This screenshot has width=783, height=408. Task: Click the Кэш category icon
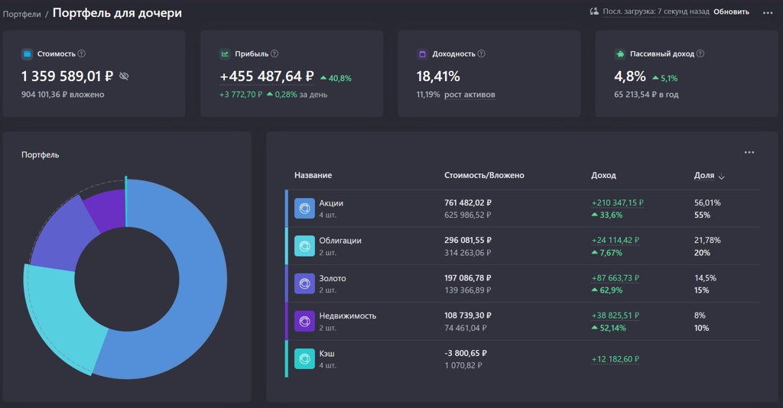pyautogui.click(x=304, y=358)
